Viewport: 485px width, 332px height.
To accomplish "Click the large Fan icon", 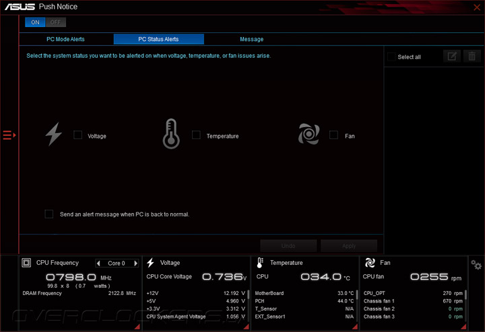I will coord(309,134).
